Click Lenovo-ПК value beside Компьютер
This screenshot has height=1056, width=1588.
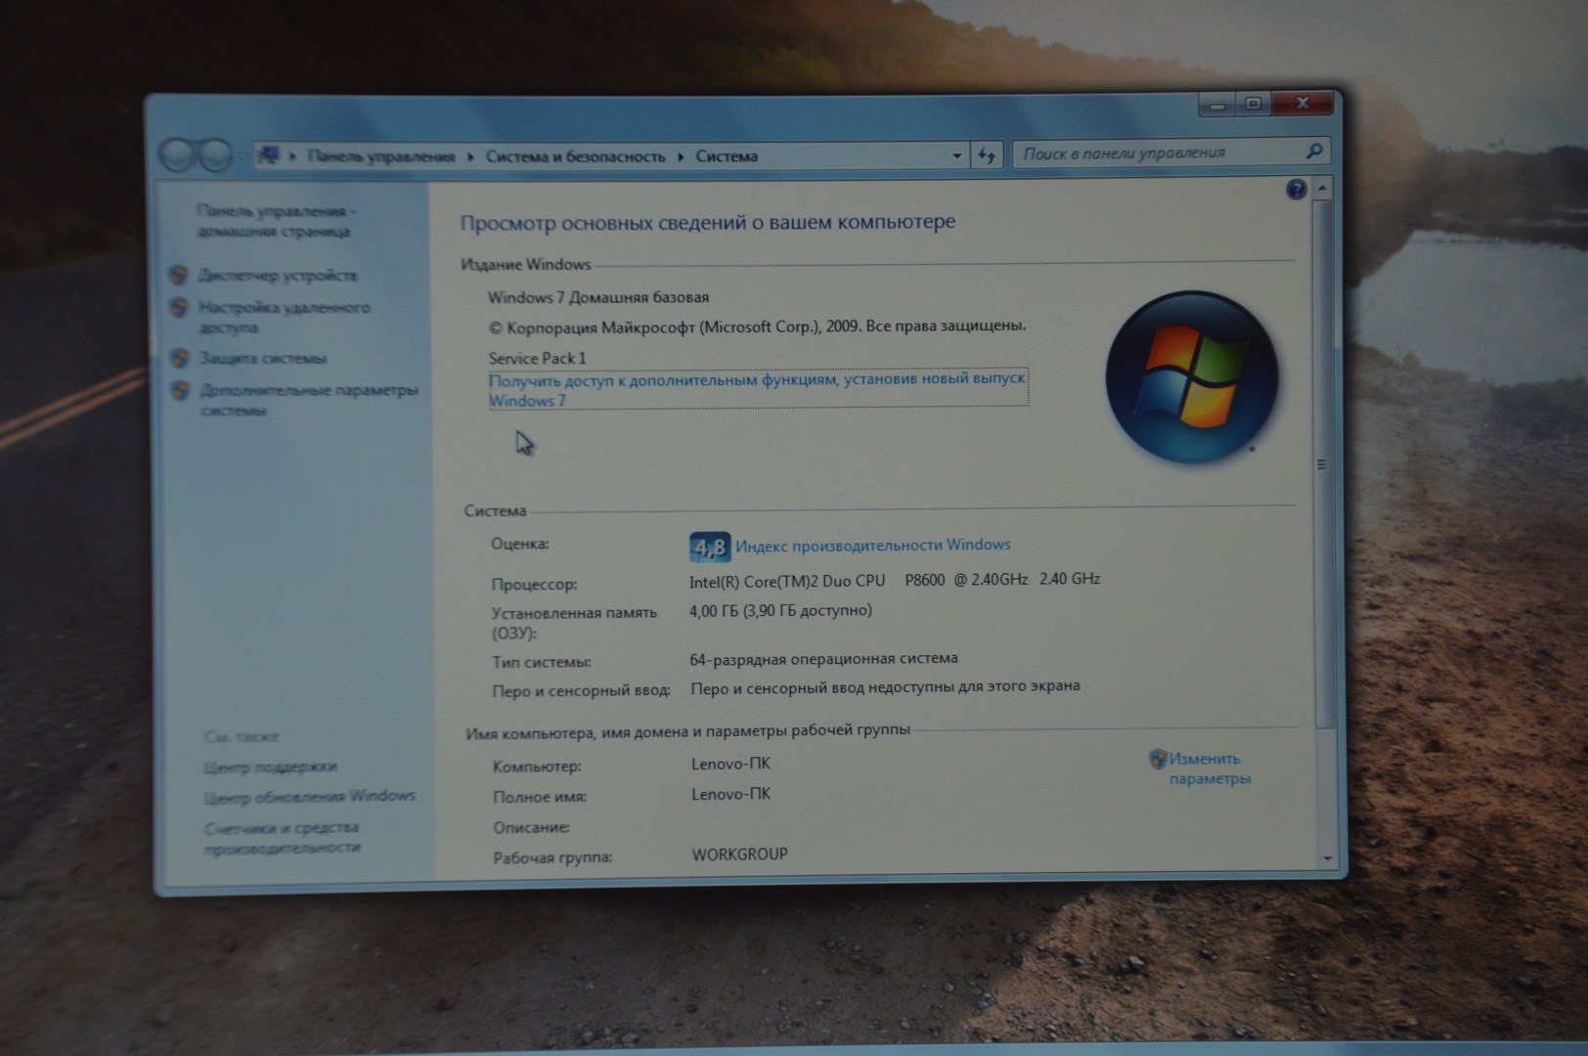pos(730,764)
